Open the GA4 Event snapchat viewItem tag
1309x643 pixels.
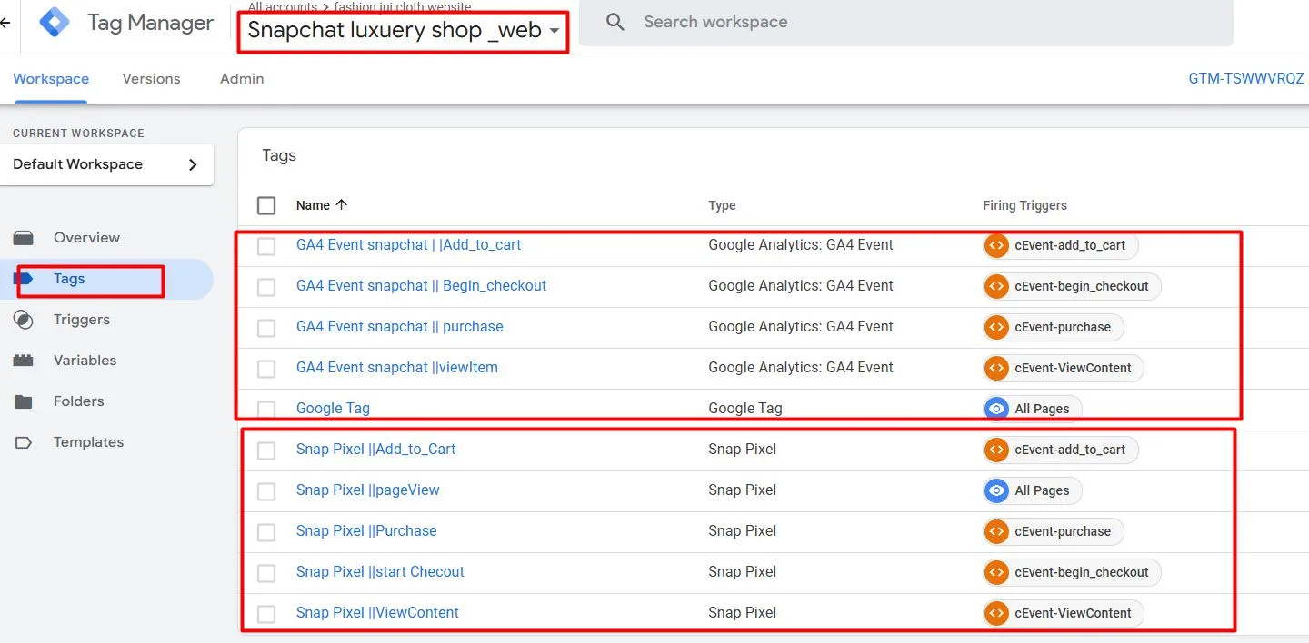point(397,368)
